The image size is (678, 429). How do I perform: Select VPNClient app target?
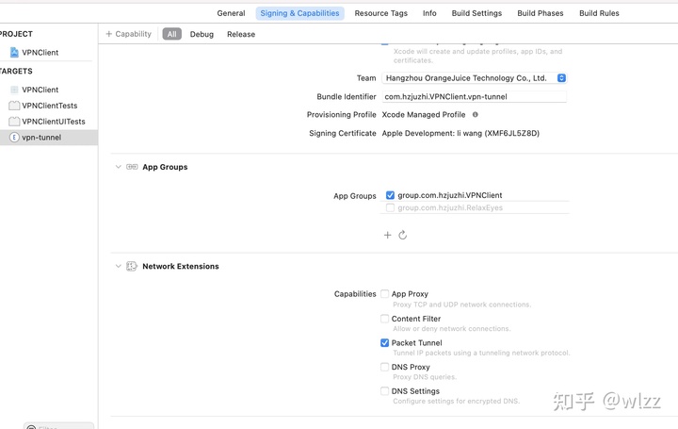point(40,90)
